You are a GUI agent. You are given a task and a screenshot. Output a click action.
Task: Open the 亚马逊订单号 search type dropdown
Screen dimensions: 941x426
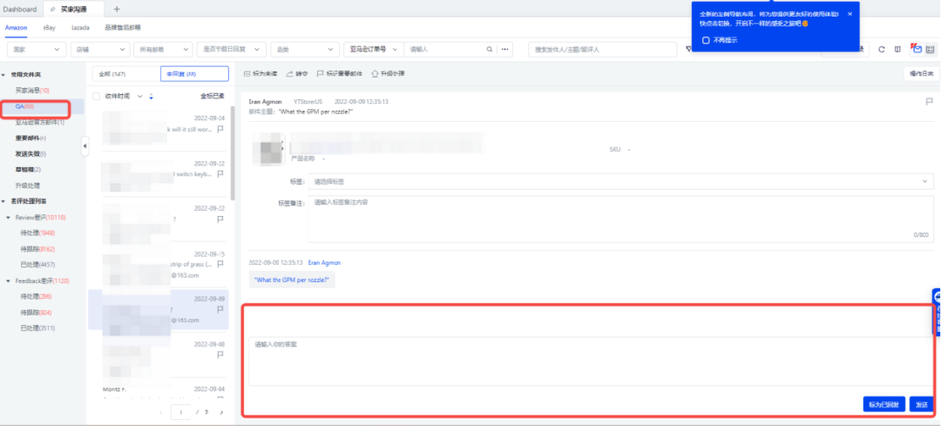click(374, 50)
